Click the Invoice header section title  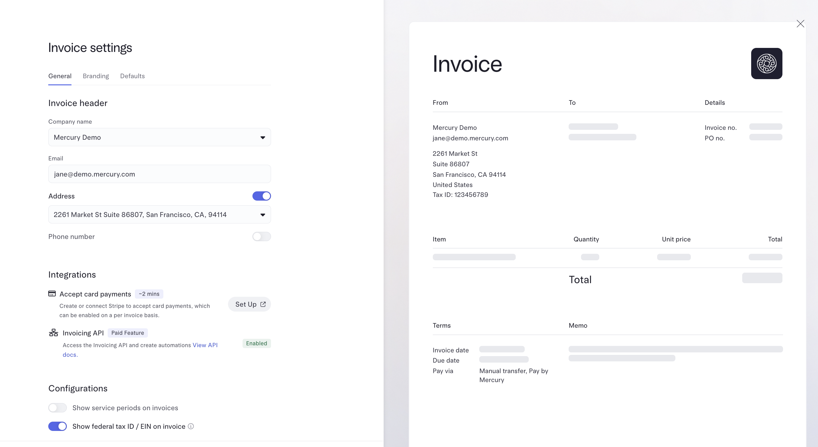click(x=78, y=103)
